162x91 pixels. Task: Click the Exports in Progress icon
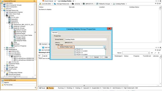(12, 46)
